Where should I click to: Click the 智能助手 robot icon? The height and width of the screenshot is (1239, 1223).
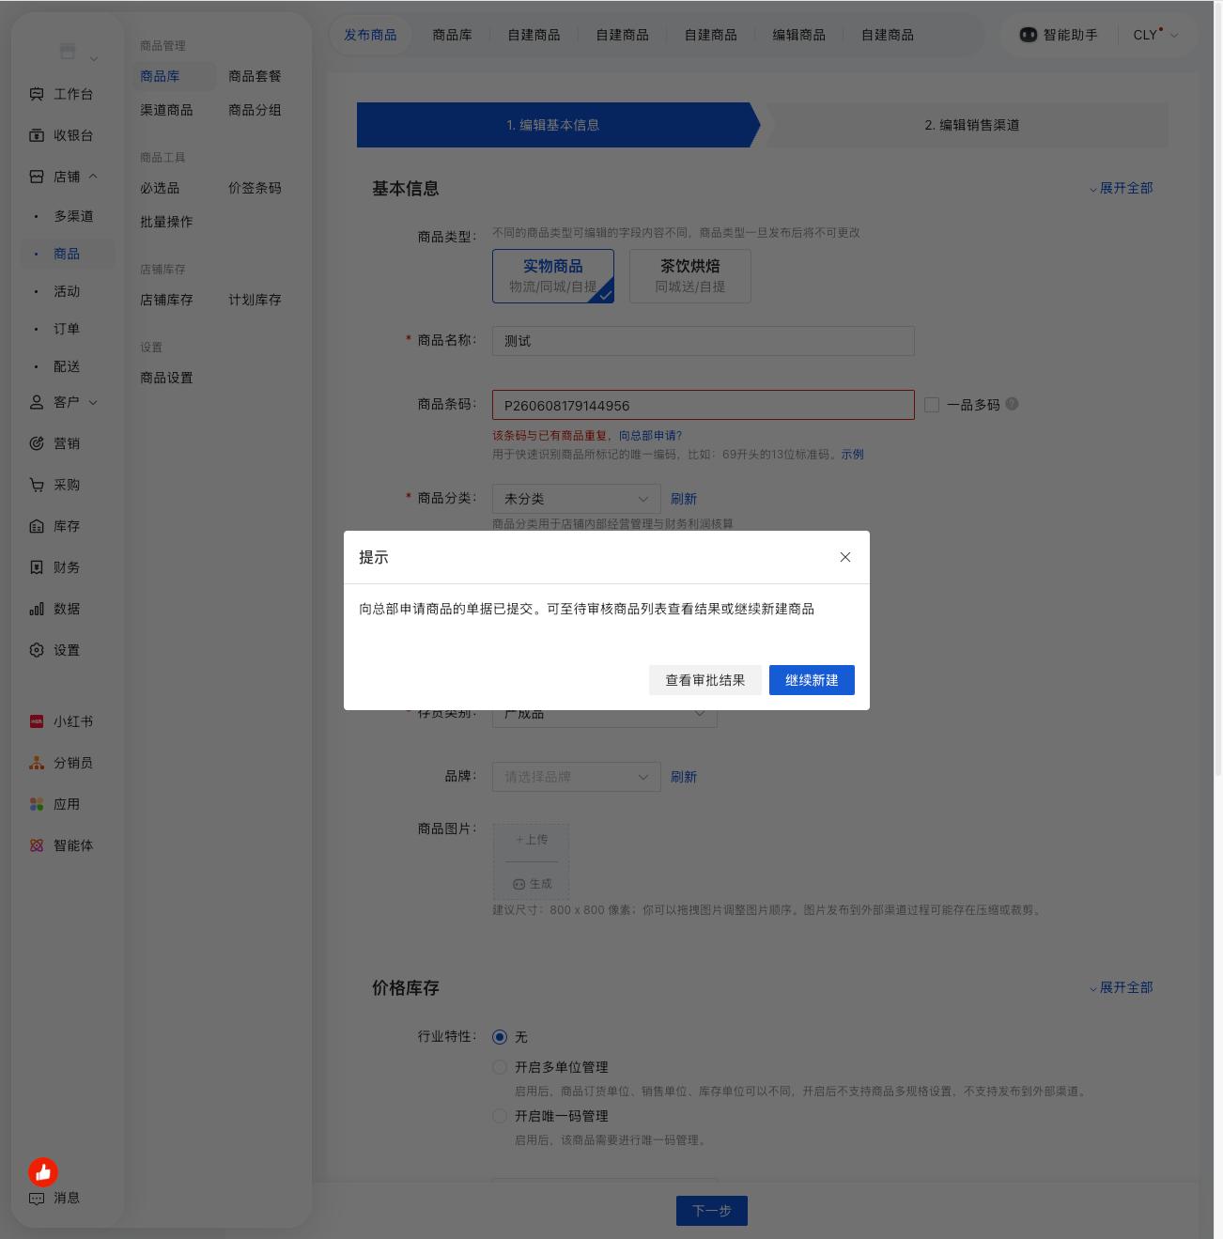coord(1028,35)
